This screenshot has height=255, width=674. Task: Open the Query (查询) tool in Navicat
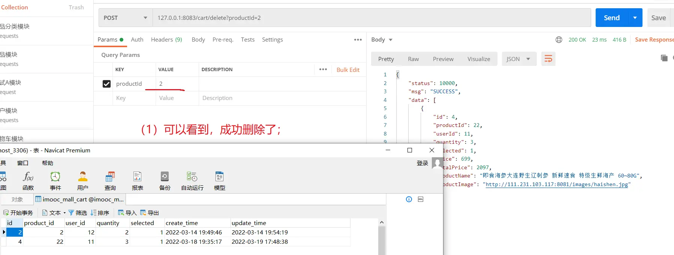coord(110,181)
